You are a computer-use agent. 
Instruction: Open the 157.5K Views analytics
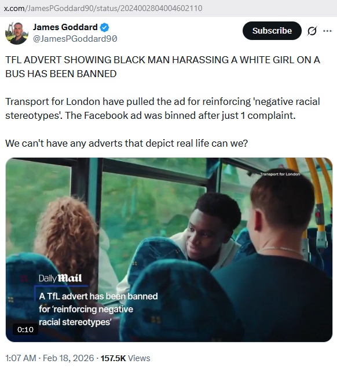coord(125,358)
